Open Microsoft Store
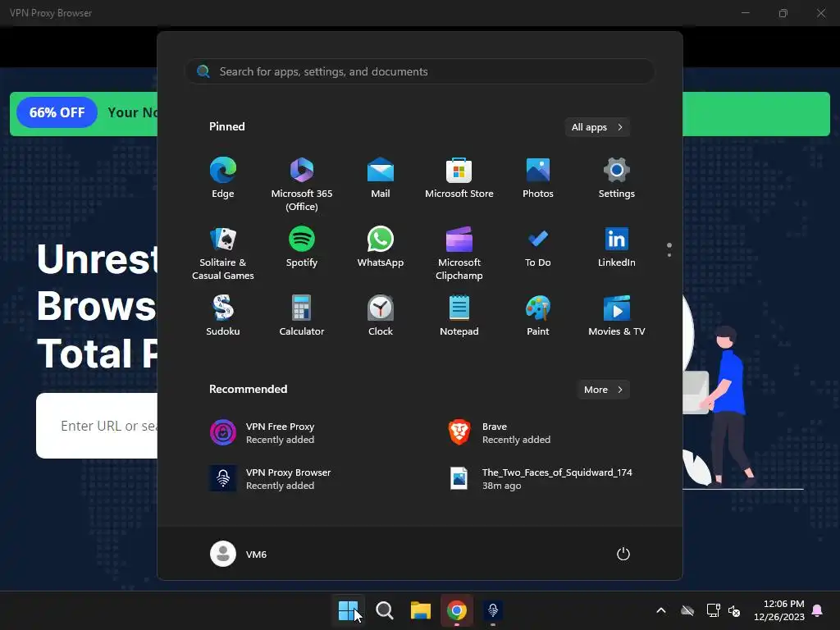The height and width of the screenshot is (630, 840). (459, 179)
